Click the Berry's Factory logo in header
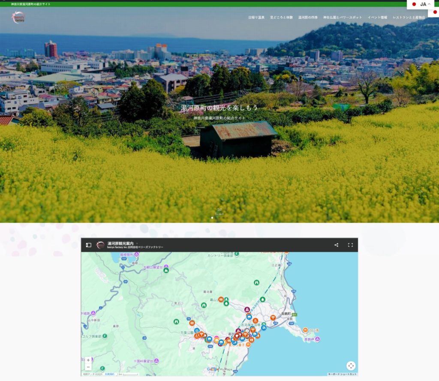 pos(18,17)
